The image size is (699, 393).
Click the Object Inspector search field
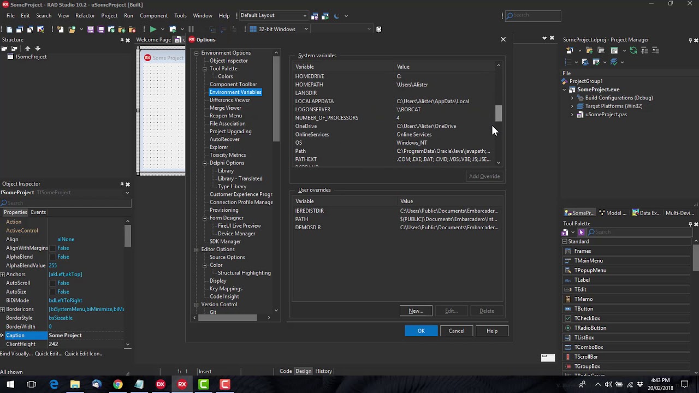(x=66, y=203)
